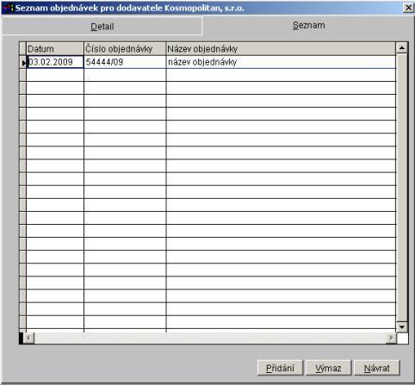The width and height of the screenshot is (415, 385).
Task: Click the horizontal scroll right arrow
Action: coord(391,338)
